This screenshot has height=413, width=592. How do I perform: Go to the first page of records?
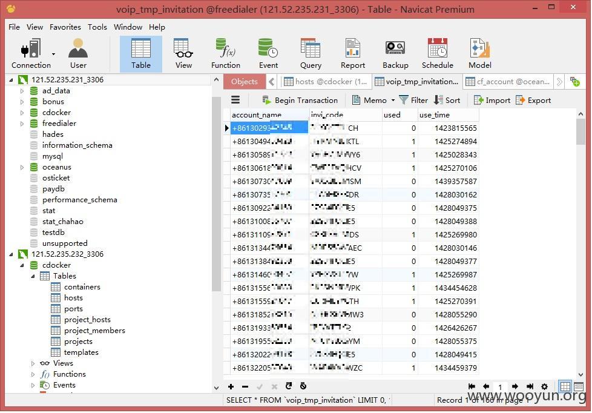pyautogui.click(x=472, y=386)
